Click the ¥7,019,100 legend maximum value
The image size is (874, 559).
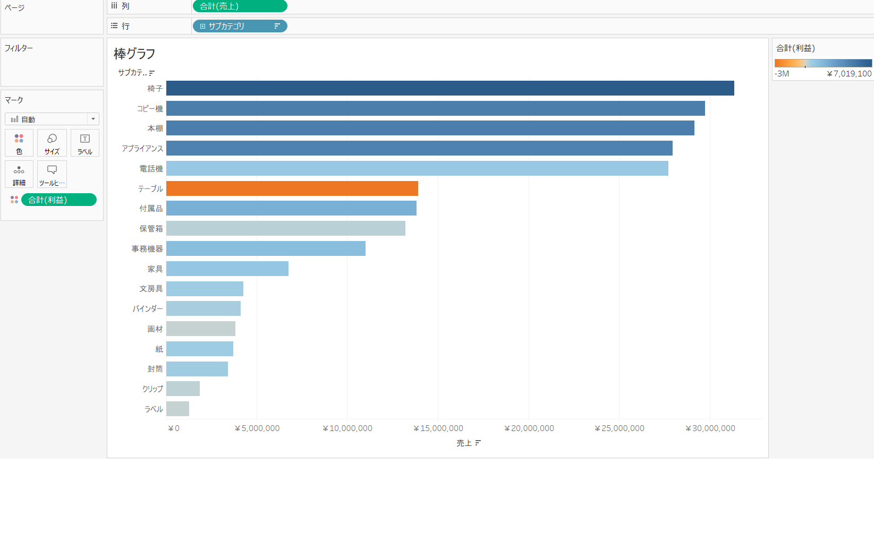click(849, 74)
